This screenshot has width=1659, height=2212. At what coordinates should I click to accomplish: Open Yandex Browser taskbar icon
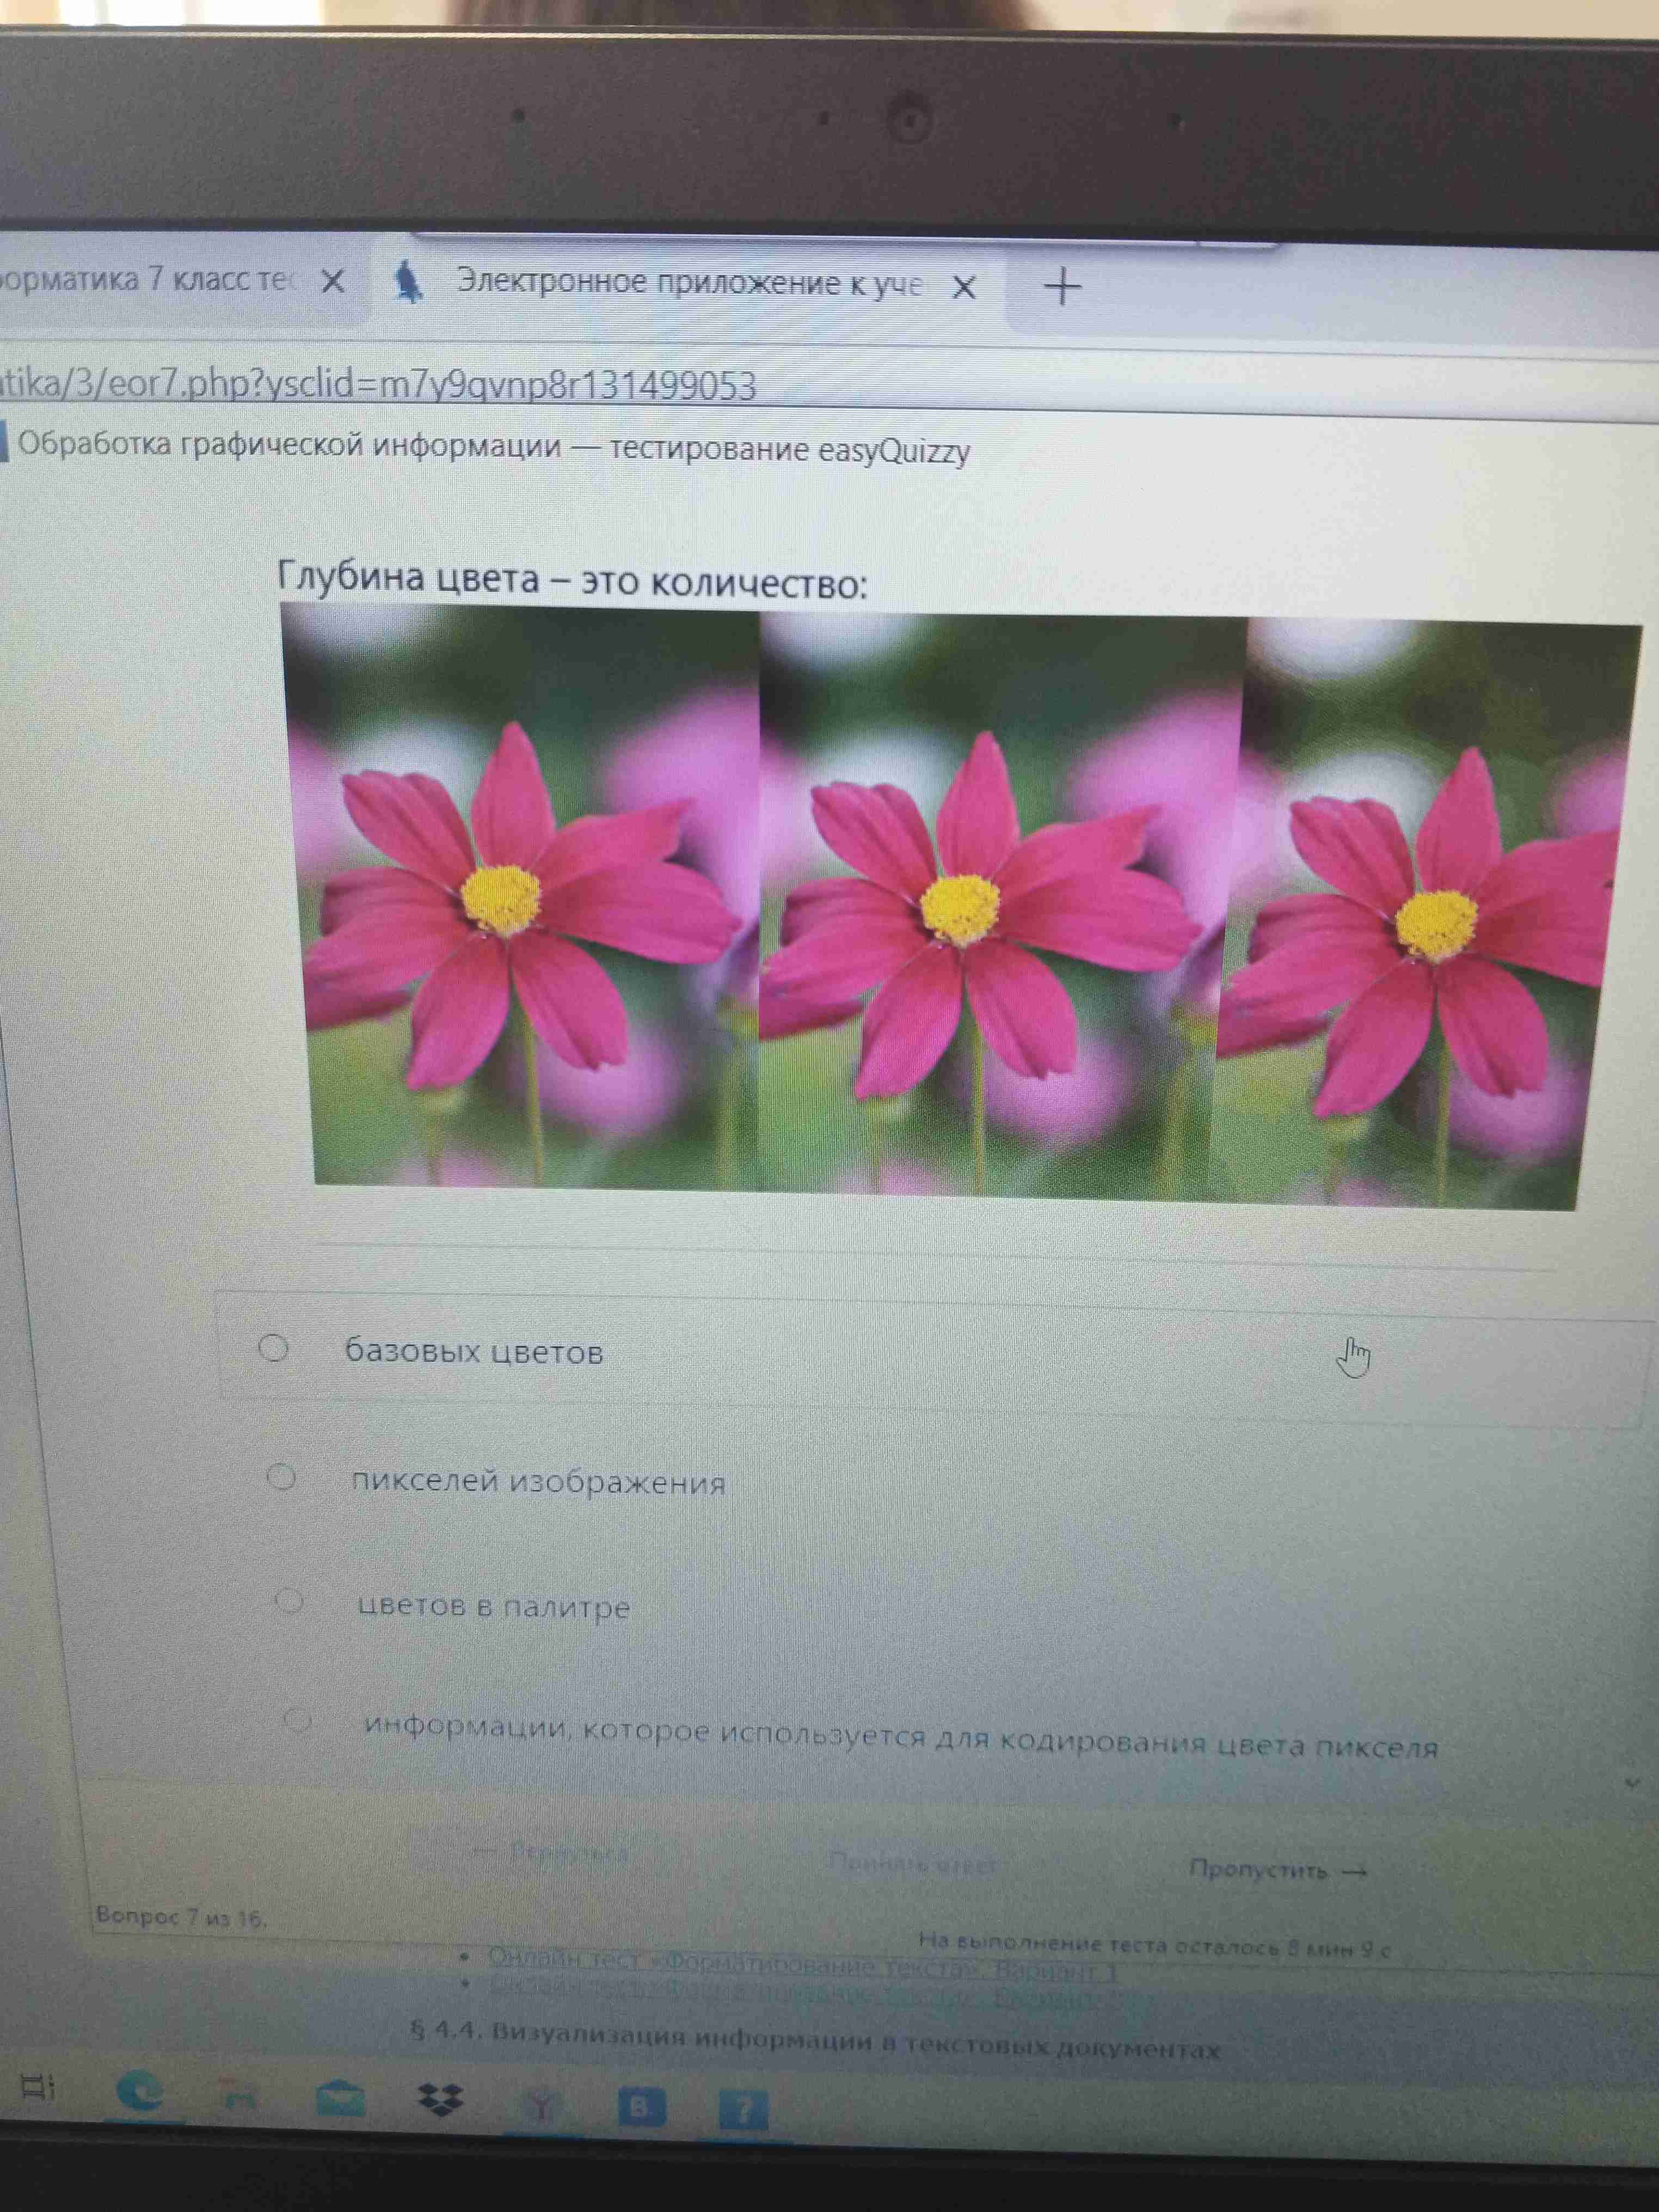click(539, 2104)
